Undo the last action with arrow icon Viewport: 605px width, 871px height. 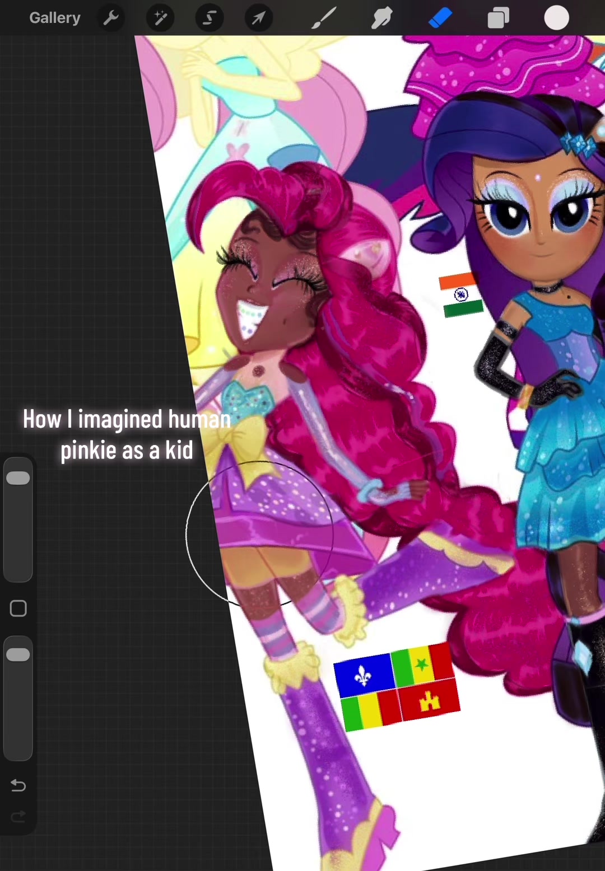pos(18,785)
